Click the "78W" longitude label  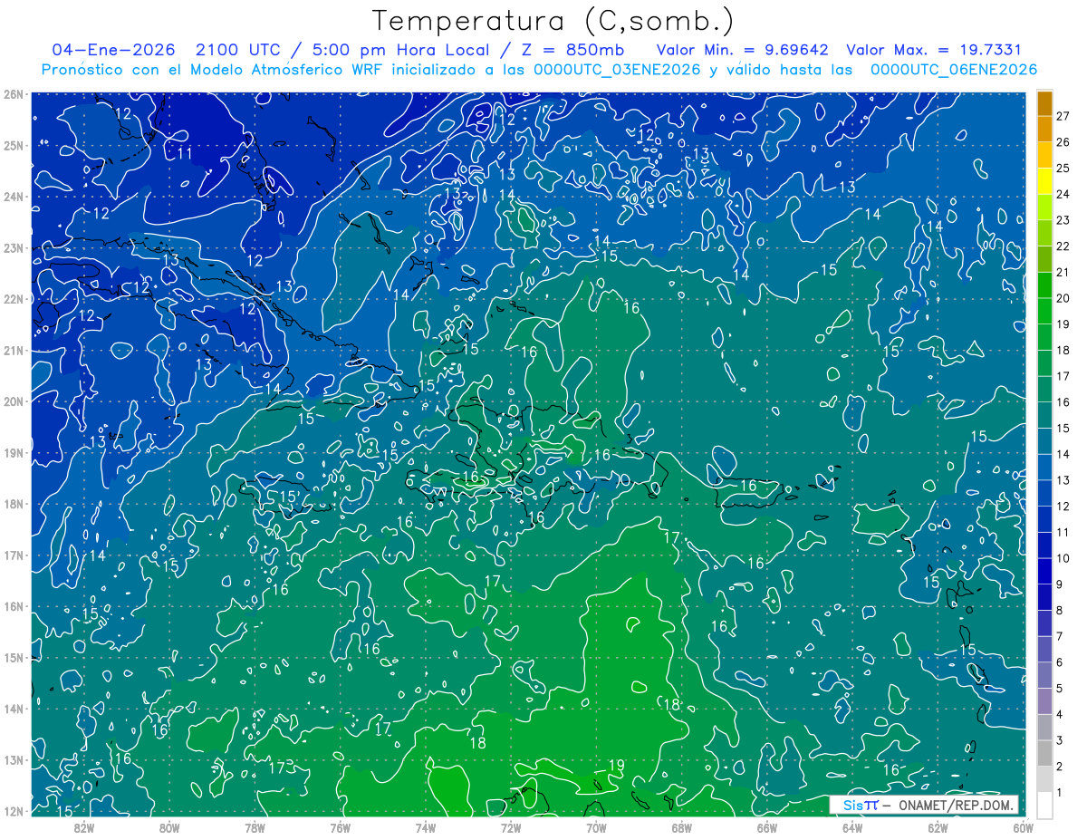pyautogui.click(x=255, y=827)
